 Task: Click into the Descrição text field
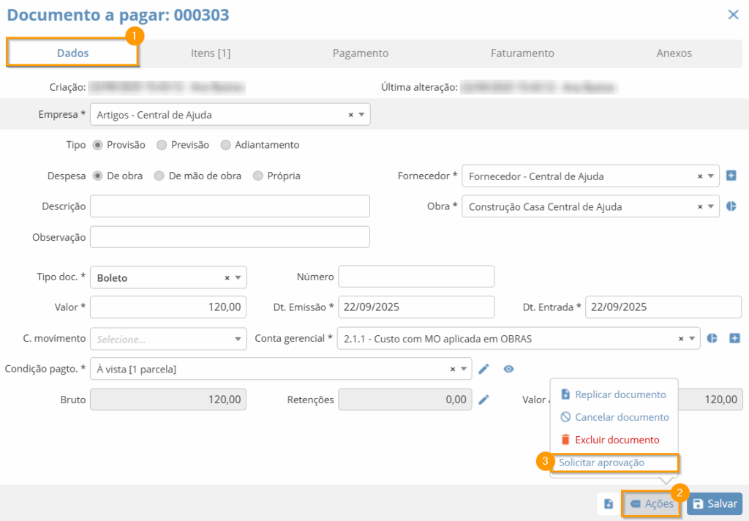click(x=230, y=206)
